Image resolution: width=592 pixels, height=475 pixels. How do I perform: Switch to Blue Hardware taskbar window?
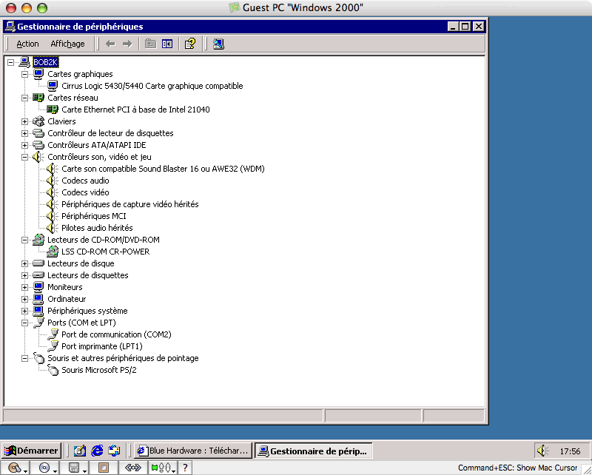[x=193, y=451]
